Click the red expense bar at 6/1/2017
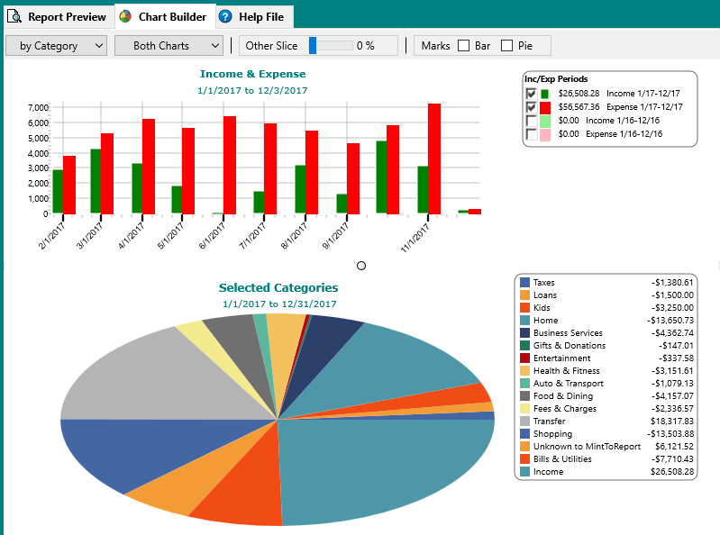This screenshot has height=535, width=720. point(230,165)
